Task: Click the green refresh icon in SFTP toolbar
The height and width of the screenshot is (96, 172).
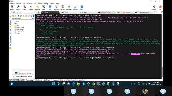Action: click(21, 16)
